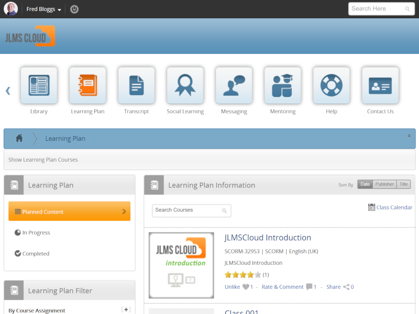
Task: Click the heart like icon
Action: 246,287
